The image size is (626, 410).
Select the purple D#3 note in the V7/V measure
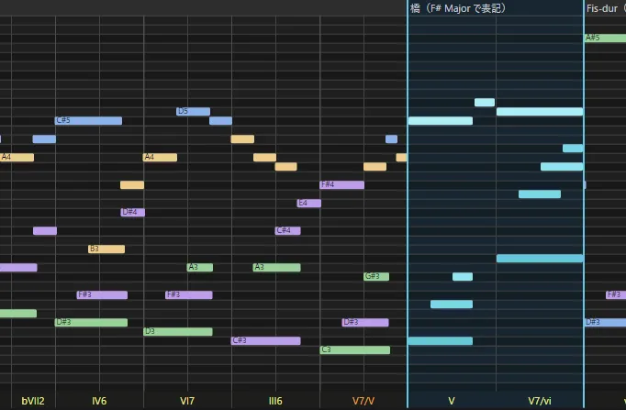(365, 322)
